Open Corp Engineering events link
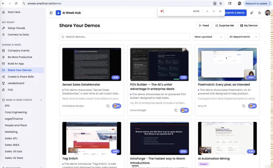Screen dimensions: 273x168 (x=16, y=112)
